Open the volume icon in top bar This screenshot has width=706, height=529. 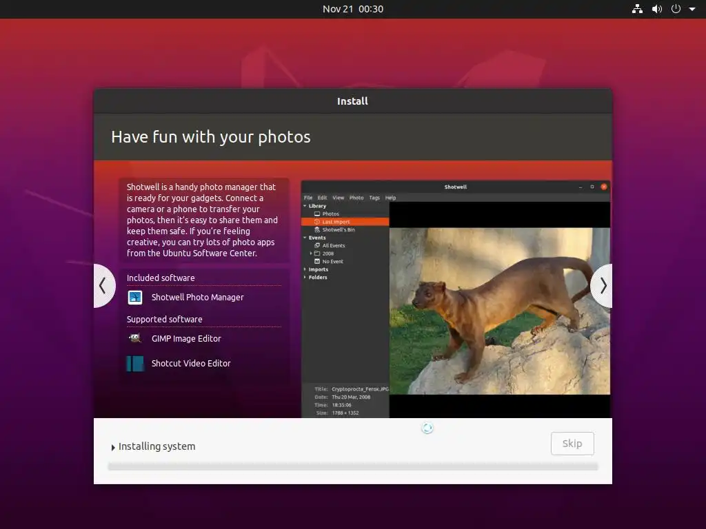coord(657,9)
